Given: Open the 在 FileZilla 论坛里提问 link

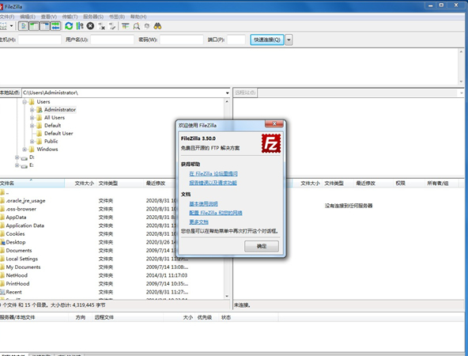Looking at the screenshot, I should (213, 173).
